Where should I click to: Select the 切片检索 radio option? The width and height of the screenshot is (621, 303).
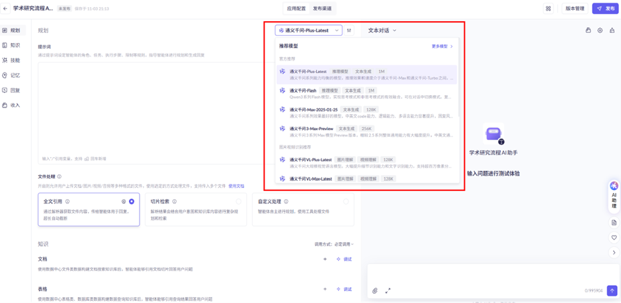coord(239,201)
